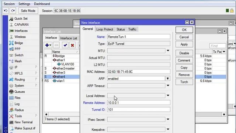Switch to Traffic tab in New Interface
Screen dimensions: 236x133
click(132, 30)
